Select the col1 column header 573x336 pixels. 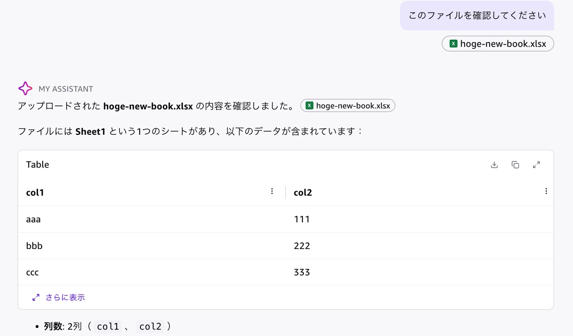pyautogui.click(x=35, y=192)
